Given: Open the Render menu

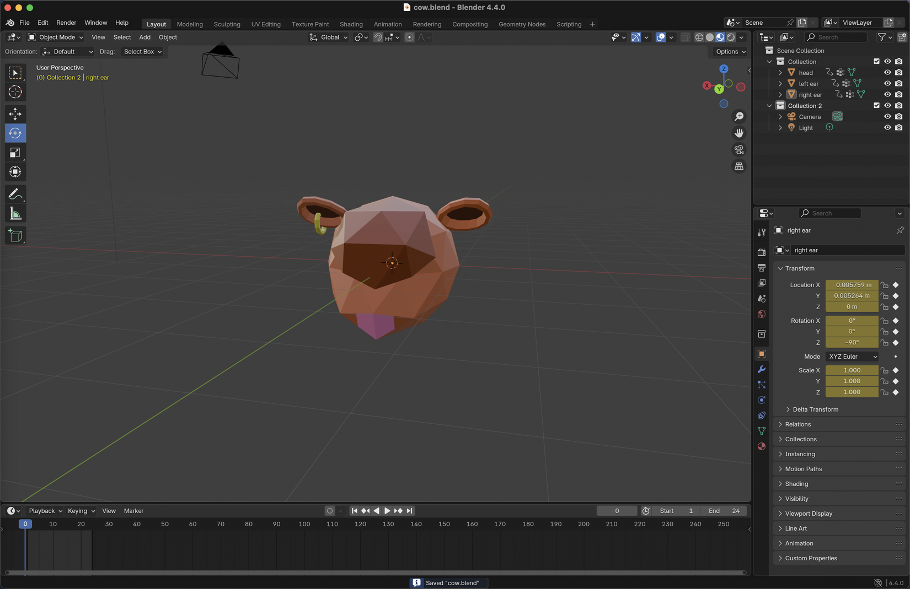Looking at the screenshot, I should 66,23.
